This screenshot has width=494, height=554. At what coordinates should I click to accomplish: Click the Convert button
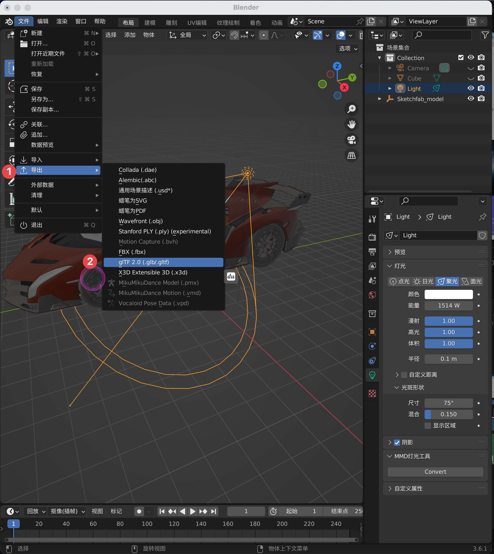(435, 472)
